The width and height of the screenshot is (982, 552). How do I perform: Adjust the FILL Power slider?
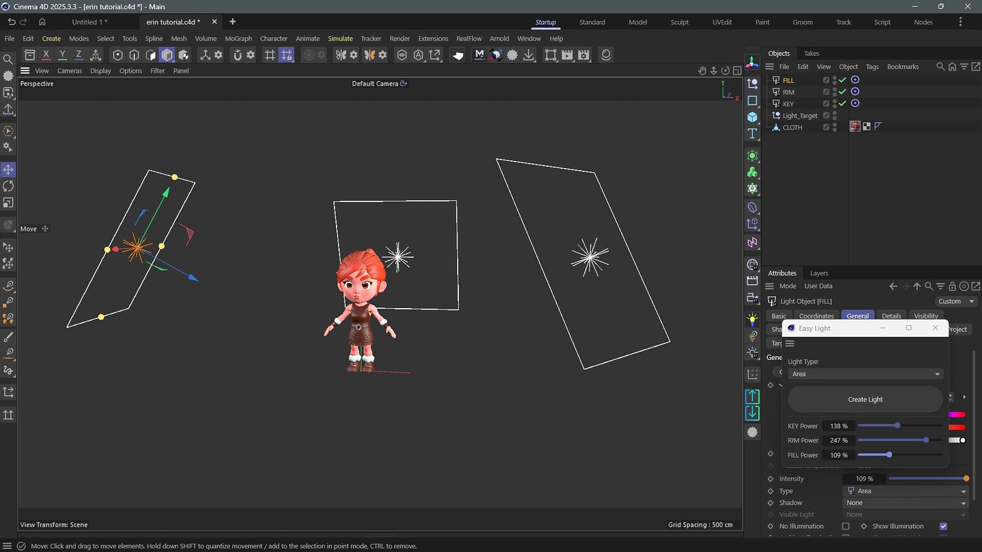coord(900,455)
